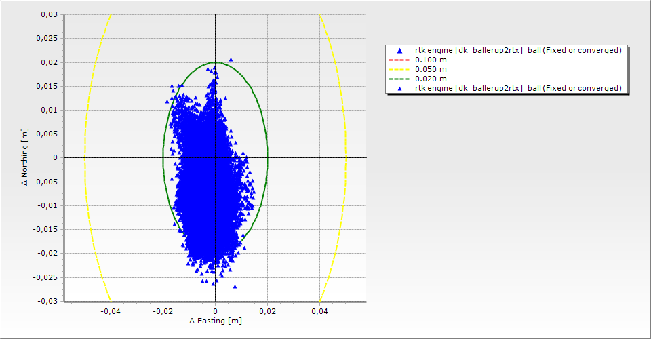The height and width of the screenshot is (339, 651).
Task: Click the "0" Easting axis tick label
Action: 215,311
